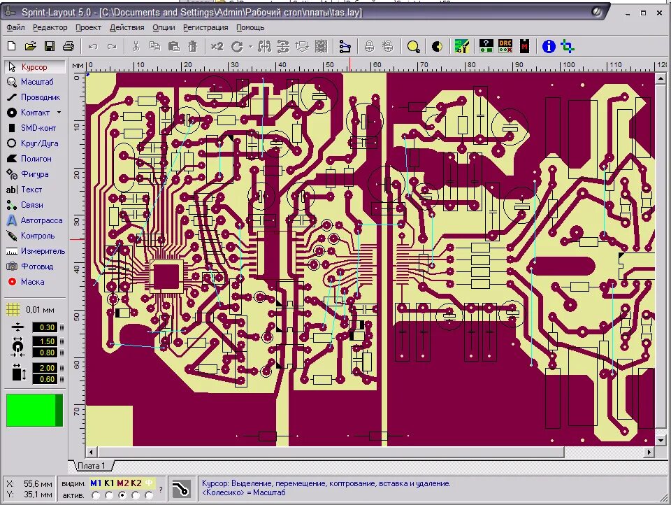This screenshot has width=671, height=505.
Task: Create a new file via toolbar icon
Action: click(12, 46)
